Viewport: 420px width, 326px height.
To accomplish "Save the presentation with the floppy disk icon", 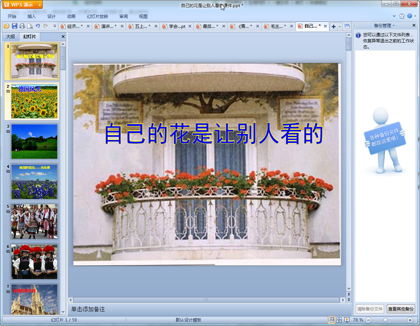I will coord(14,26).
